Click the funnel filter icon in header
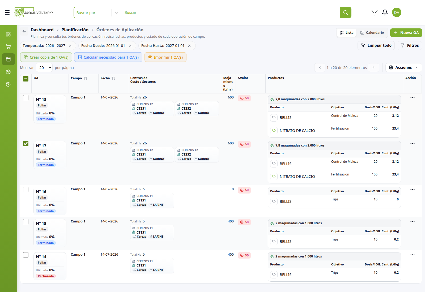Viewport: 425px width, 292px height. coord(374,12)
